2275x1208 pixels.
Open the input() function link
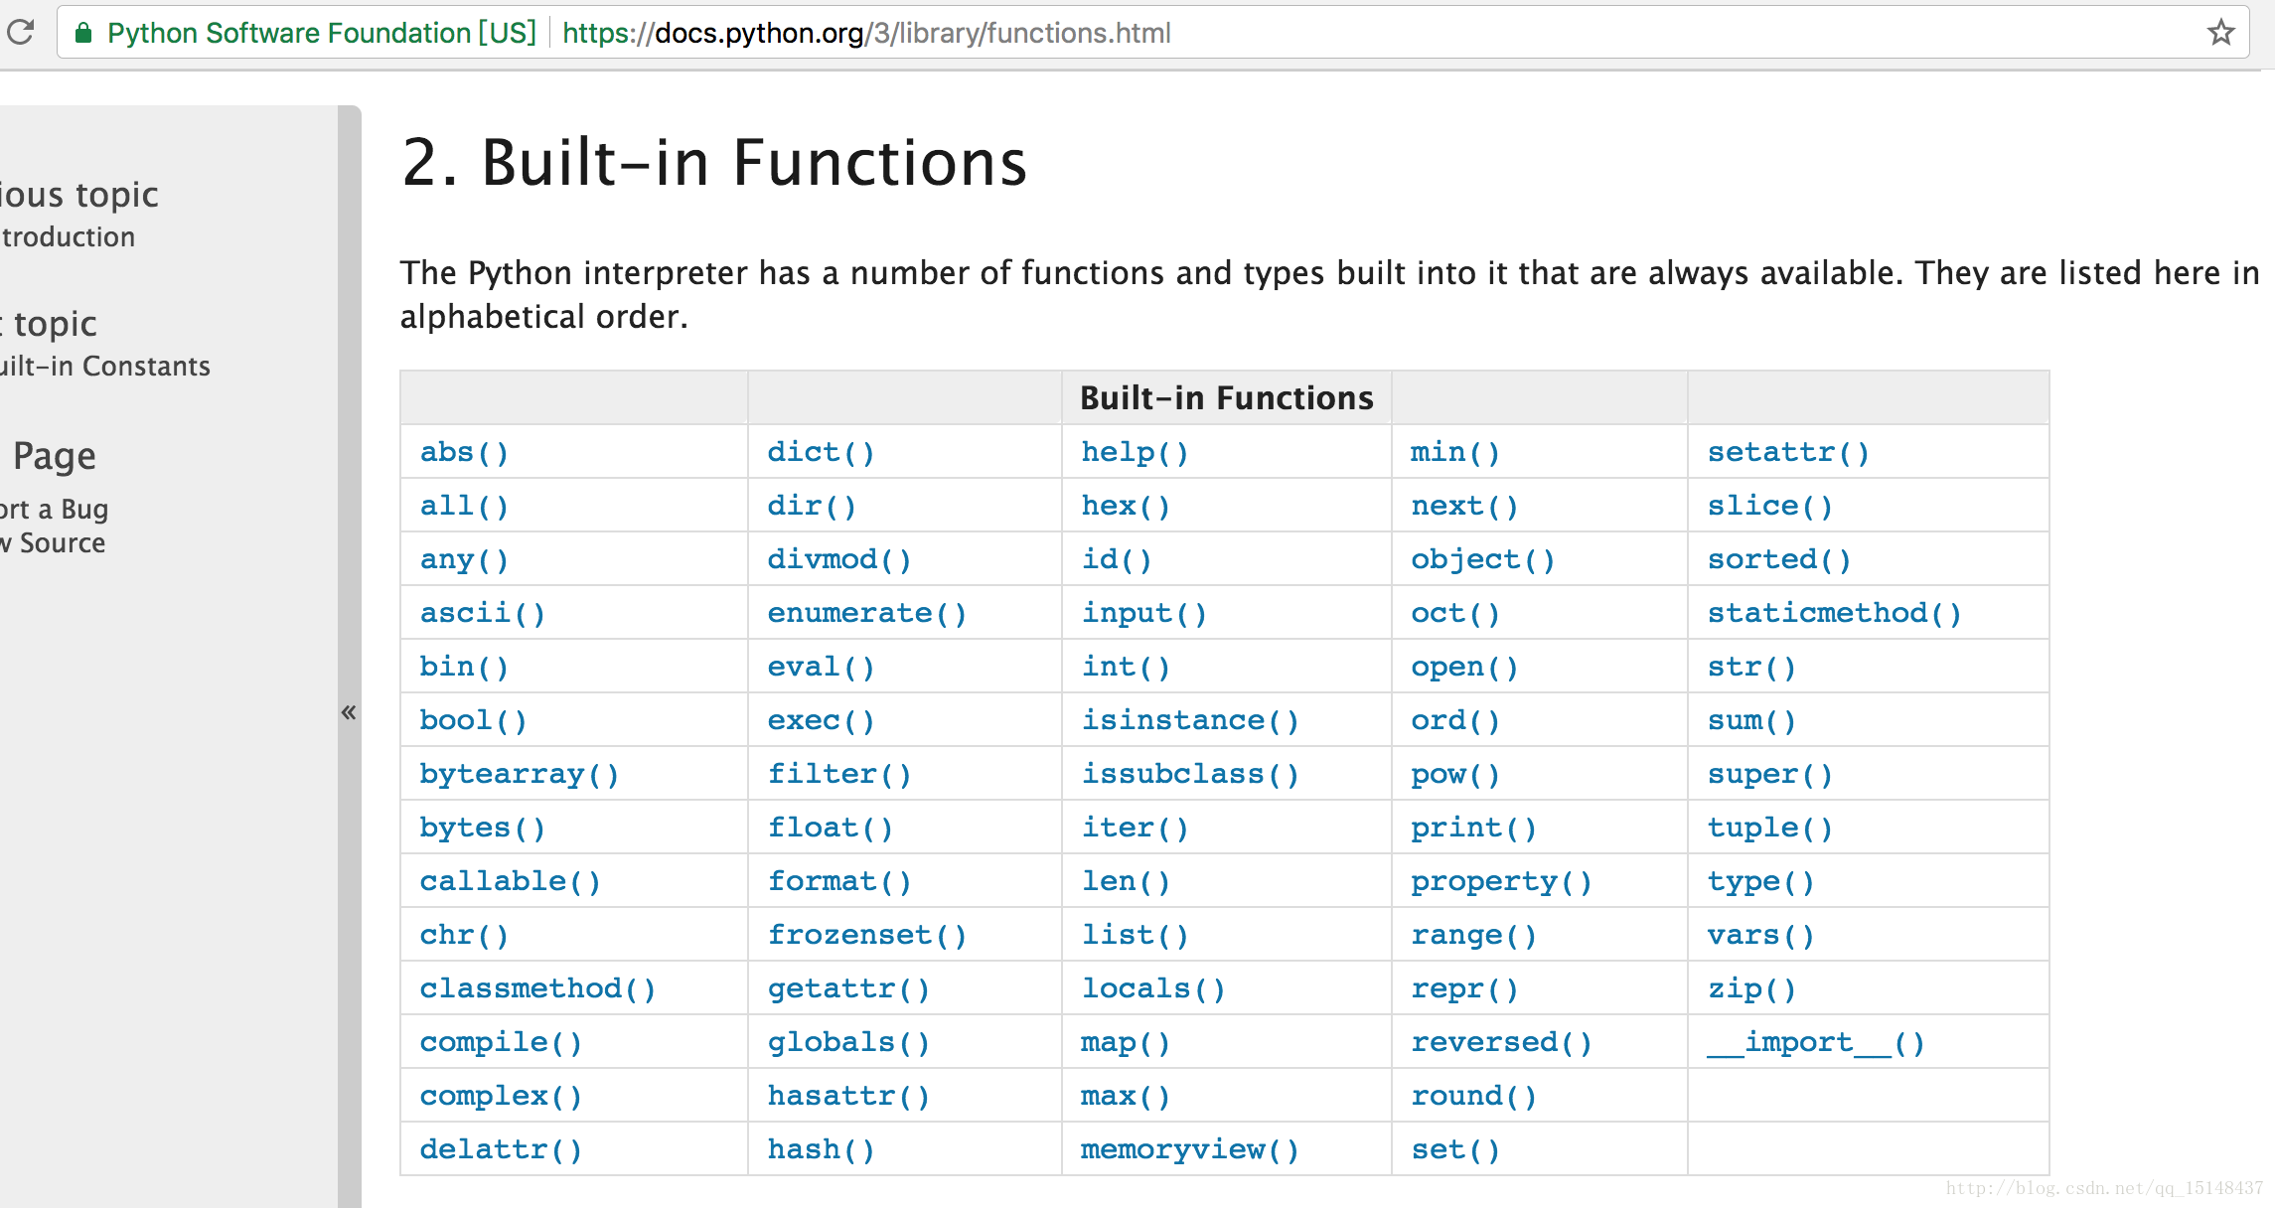coord(1144,614)
